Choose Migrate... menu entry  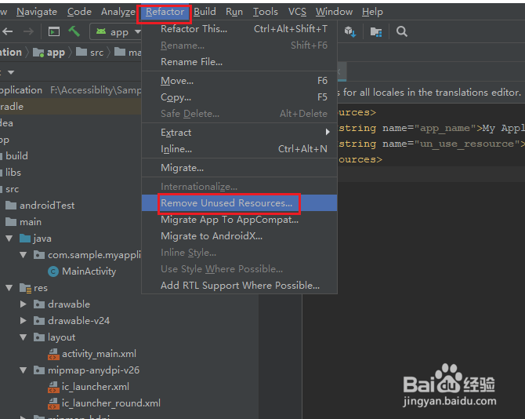[239, 168]
